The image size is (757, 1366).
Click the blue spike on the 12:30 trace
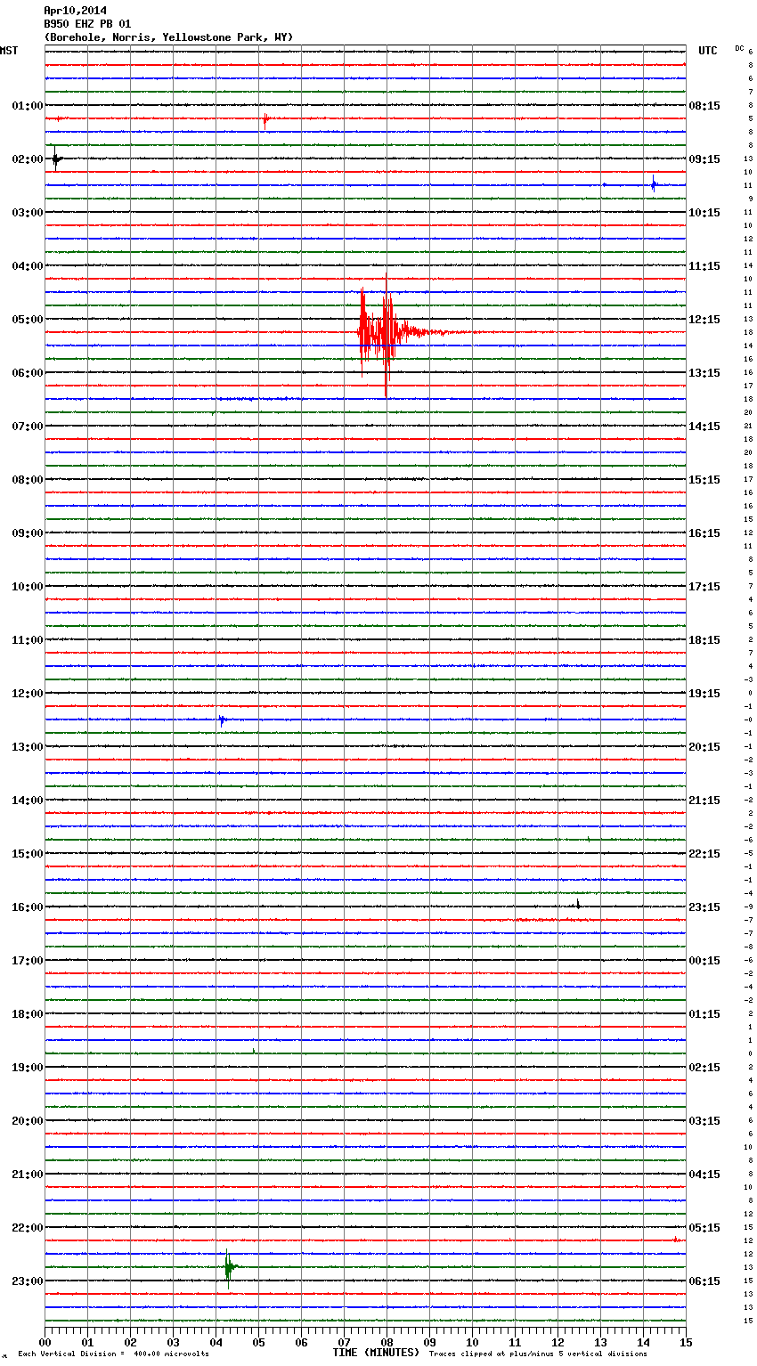(x=222, y=720)
